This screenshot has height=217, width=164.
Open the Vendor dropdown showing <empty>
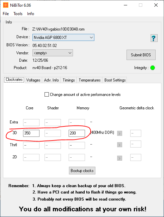pos(53,53)
